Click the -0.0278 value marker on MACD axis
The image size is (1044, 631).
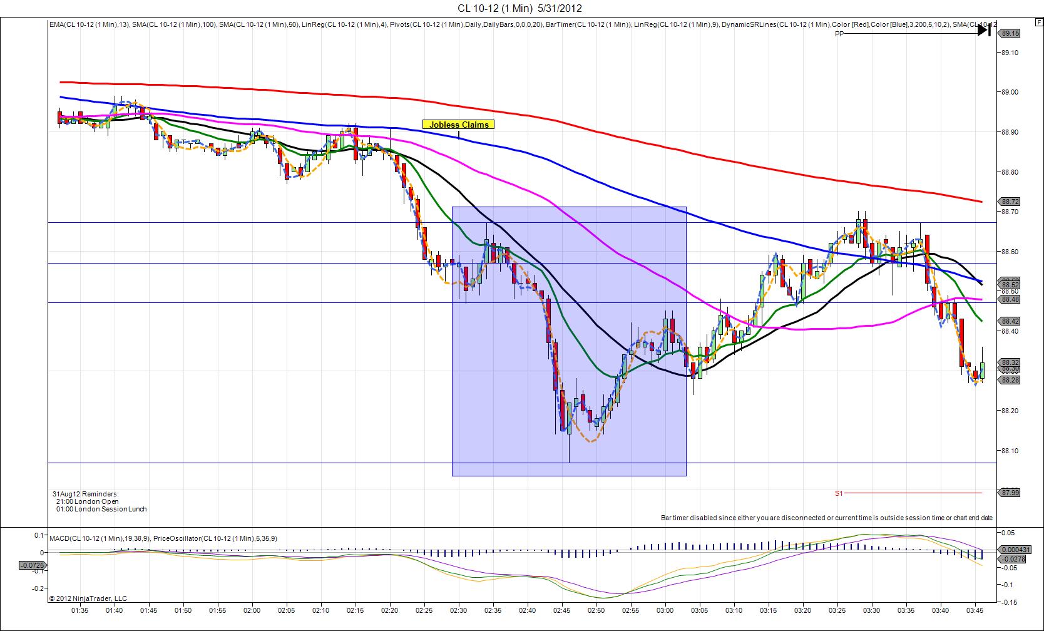[x=1011, y=558]
